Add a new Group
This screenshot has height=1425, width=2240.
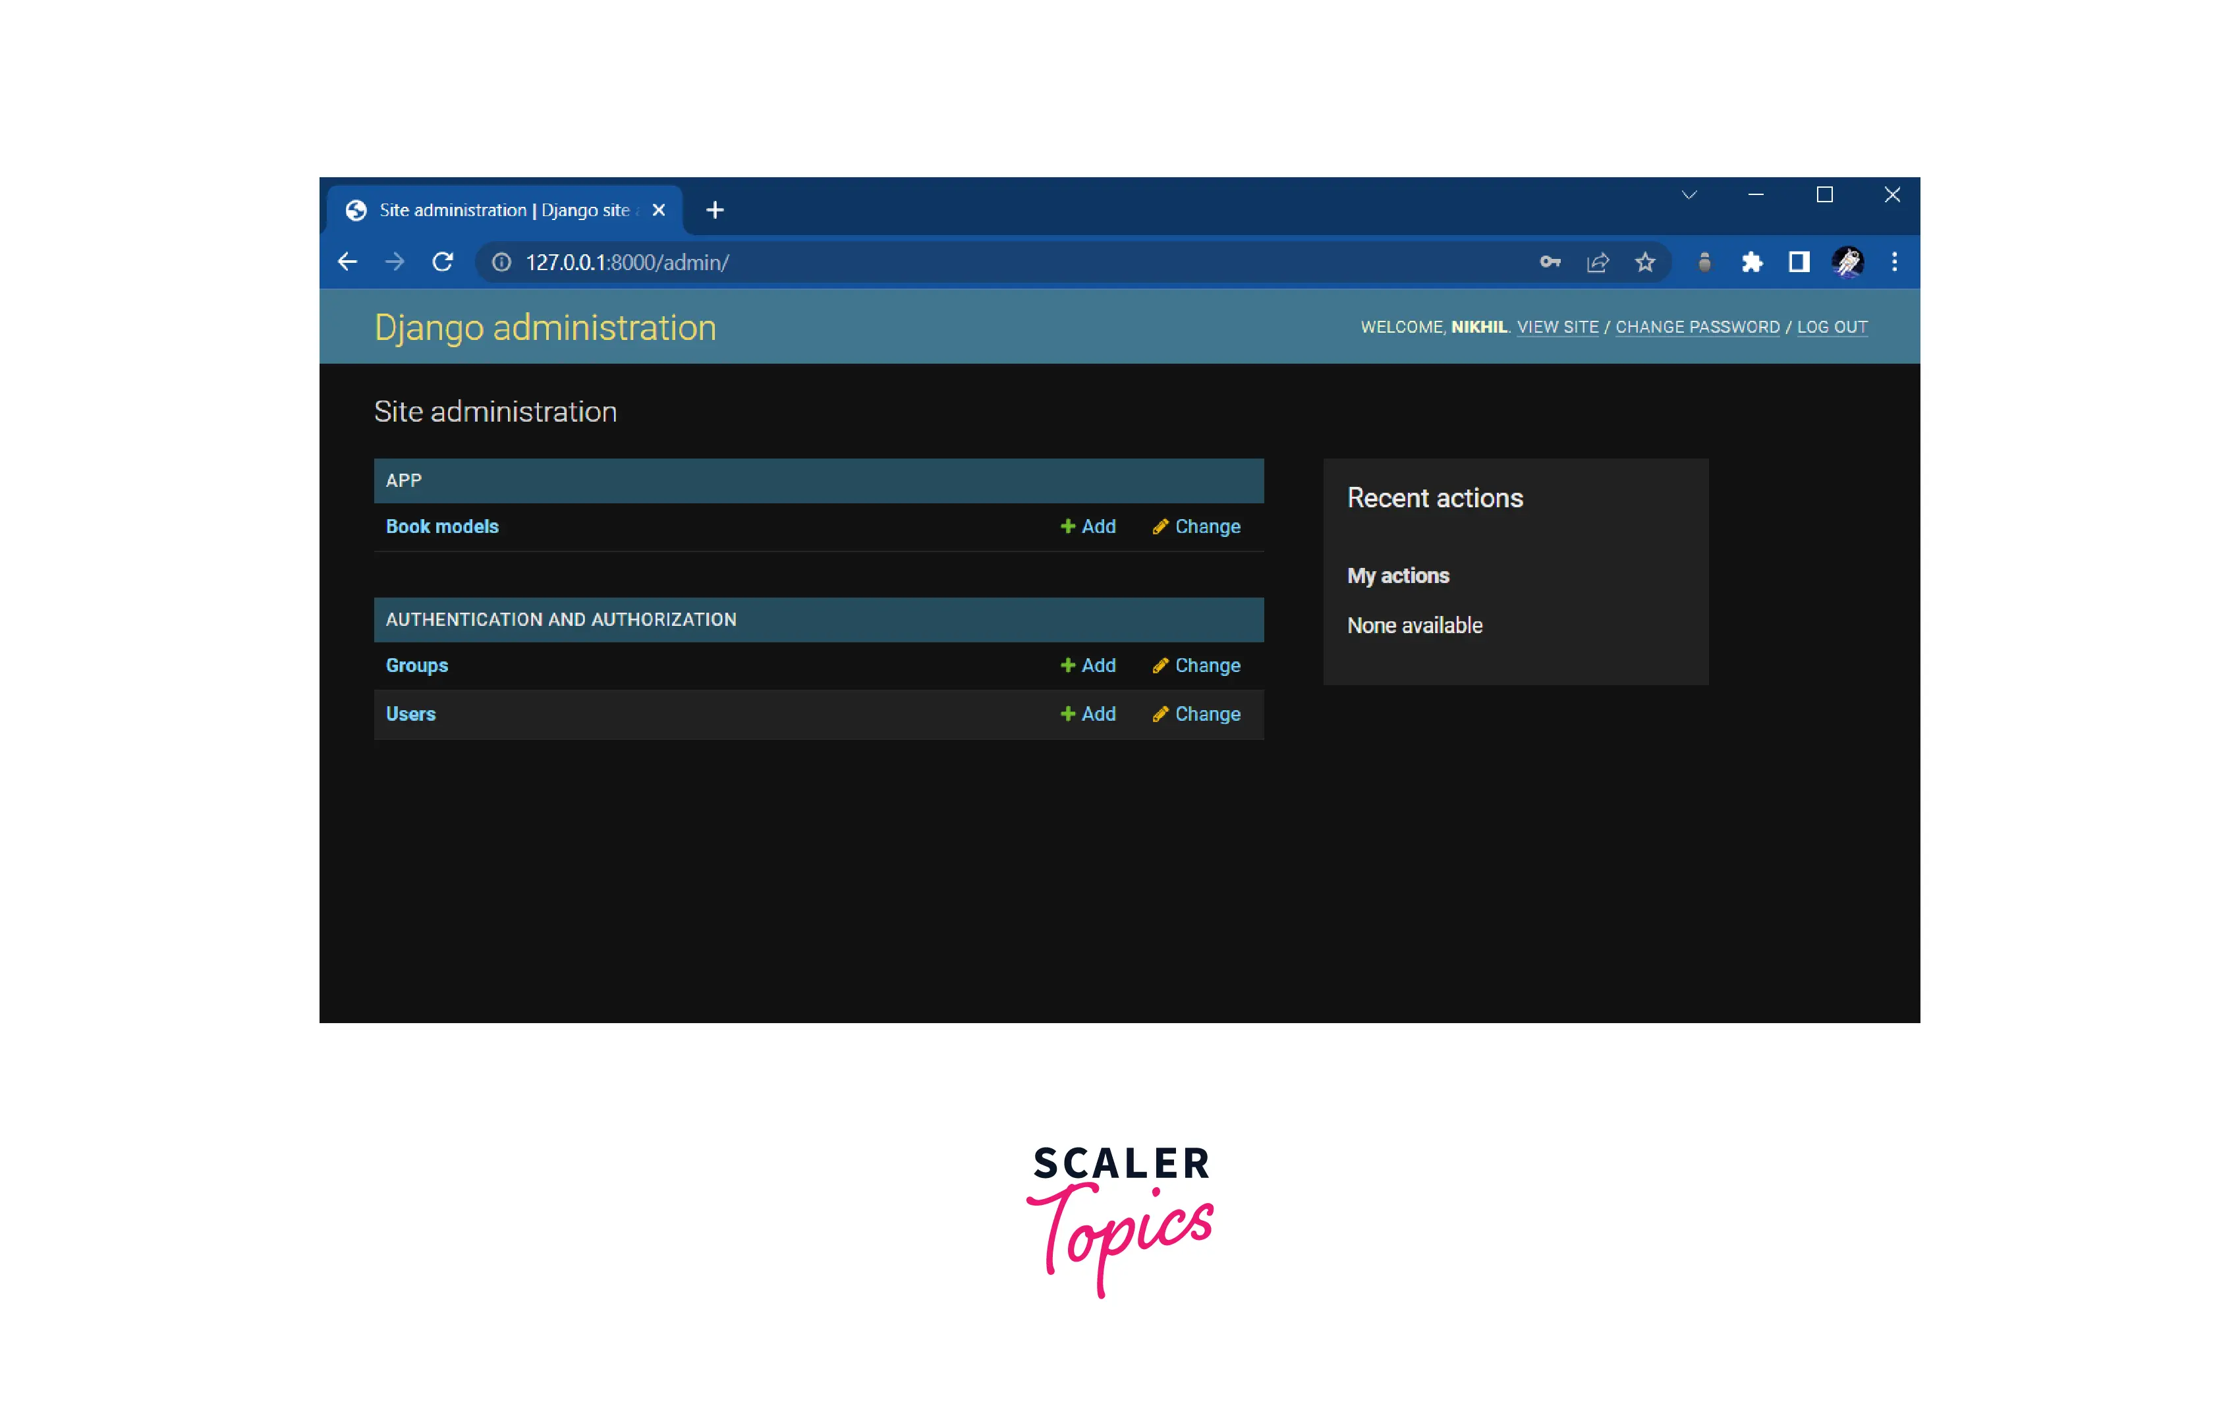[1088, 666]
